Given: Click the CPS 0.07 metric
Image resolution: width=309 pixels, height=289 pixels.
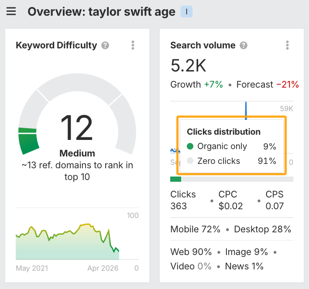Looking at the screenshot, I should (x=275, y=200).
